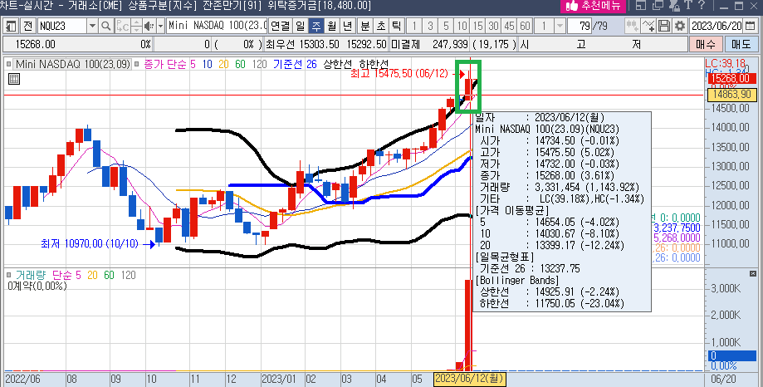Click the 15268,00 current price tag
763x387 pixels.
pos(731,79)
